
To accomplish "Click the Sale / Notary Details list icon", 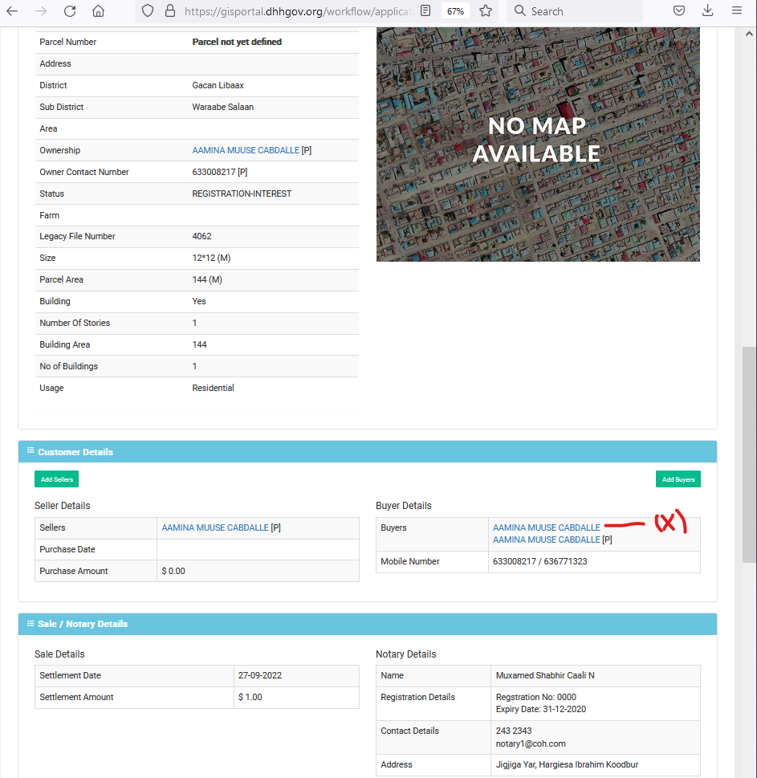I will (x=31, y=624).
